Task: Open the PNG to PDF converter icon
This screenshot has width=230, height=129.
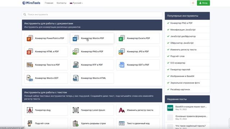Action: (76, 52)
